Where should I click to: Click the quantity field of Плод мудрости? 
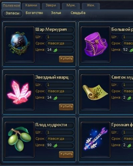(60, 132)
